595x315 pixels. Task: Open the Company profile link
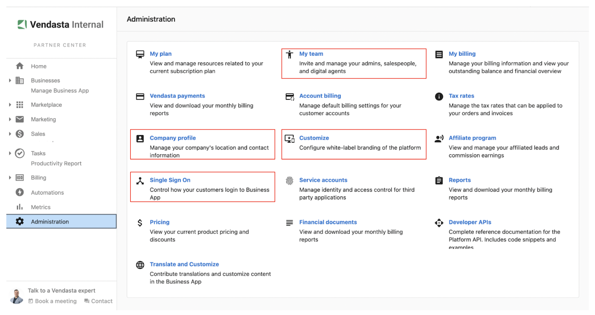click(x=173, y=138)
